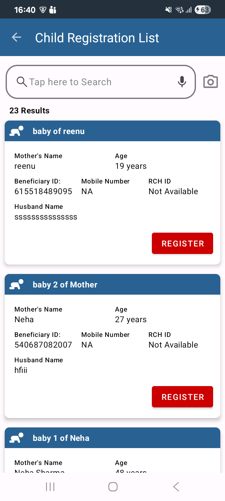Tap baby icon on reenu card
The image size is (225, 501).
[17, 131]
